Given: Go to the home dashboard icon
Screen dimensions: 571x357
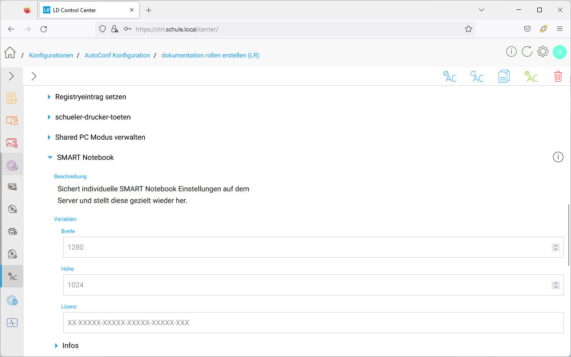Looking at the screenshot, I should [10, 53].
